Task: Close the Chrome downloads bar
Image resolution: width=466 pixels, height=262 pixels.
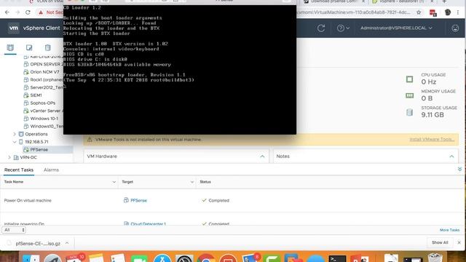Action: [459, 242]
